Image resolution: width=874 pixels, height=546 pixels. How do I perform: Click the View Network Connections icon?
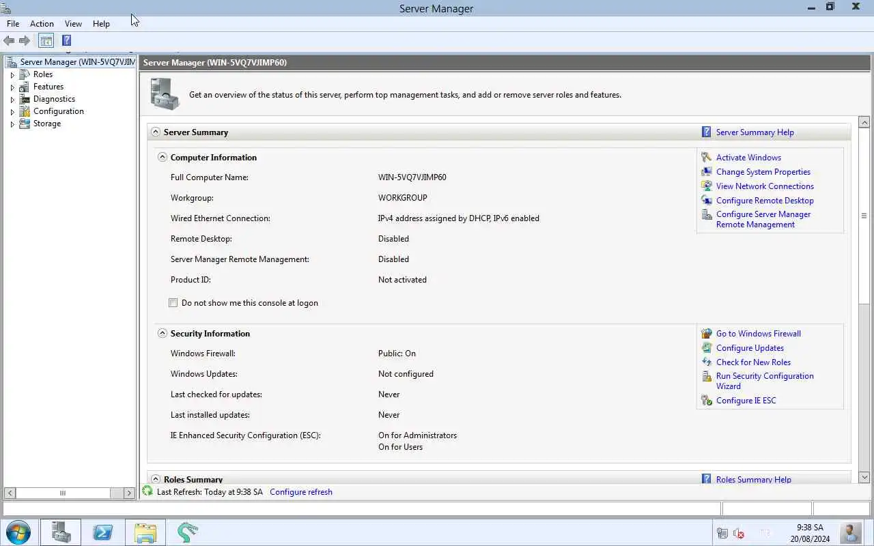coord(707,186)
